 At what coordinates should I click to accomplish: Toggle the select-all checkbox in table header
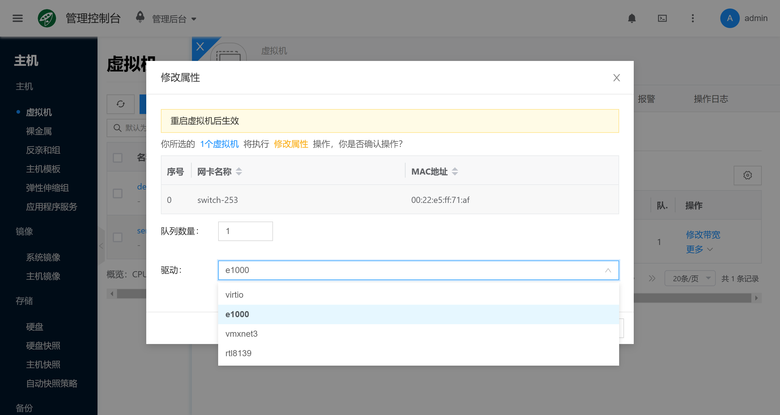(x=118, y=158)
